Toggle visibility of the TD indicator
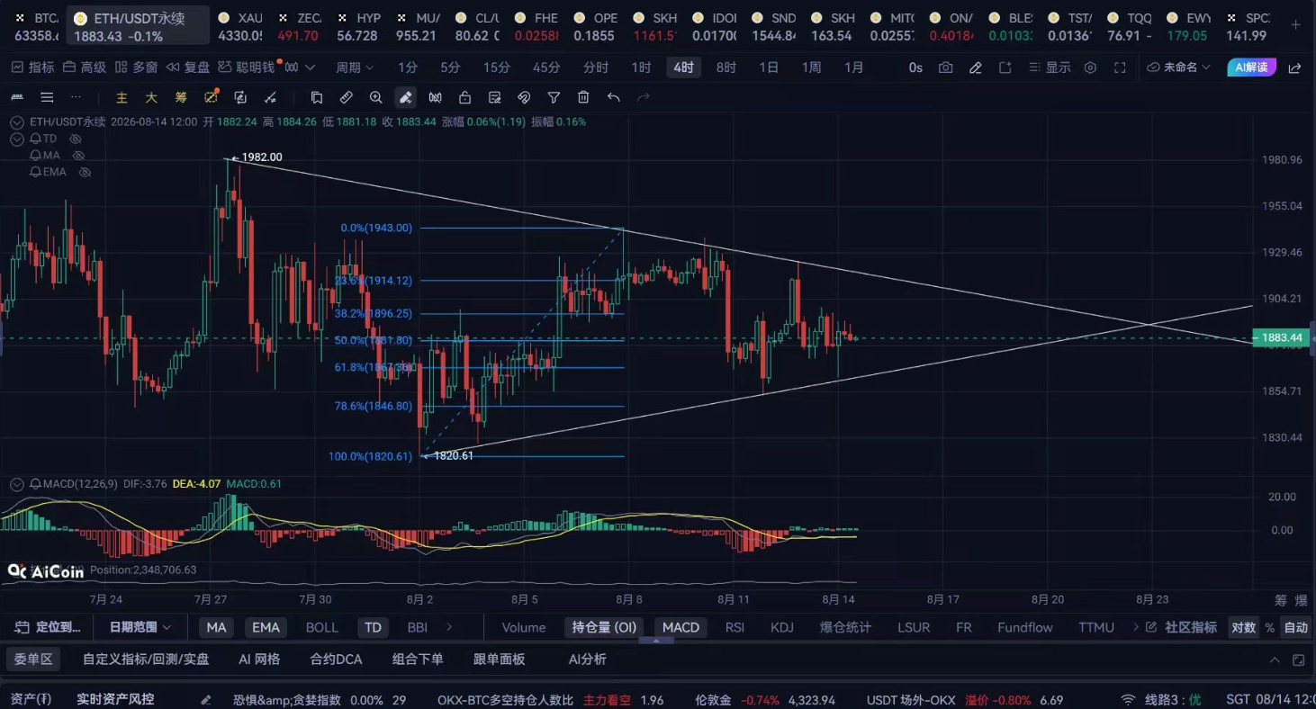The height and width of the screenshot is (709, 1316). pyautogui.click(x=76, y=139)
